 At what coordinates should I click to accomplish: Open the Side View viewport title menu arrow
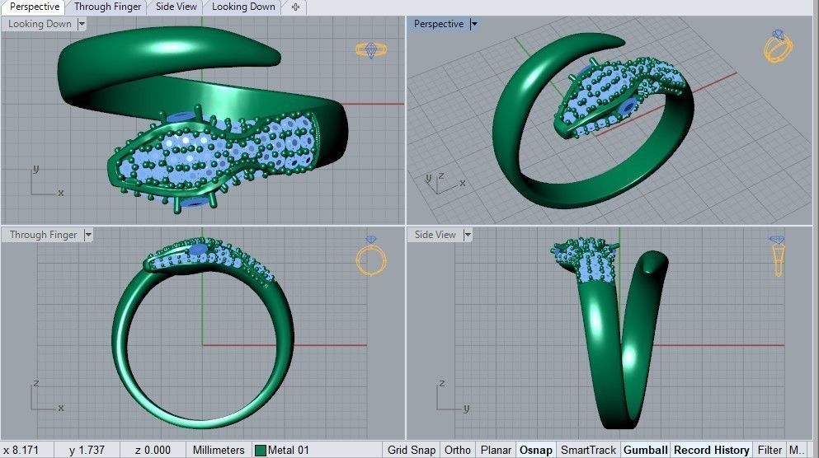[468, 235]
